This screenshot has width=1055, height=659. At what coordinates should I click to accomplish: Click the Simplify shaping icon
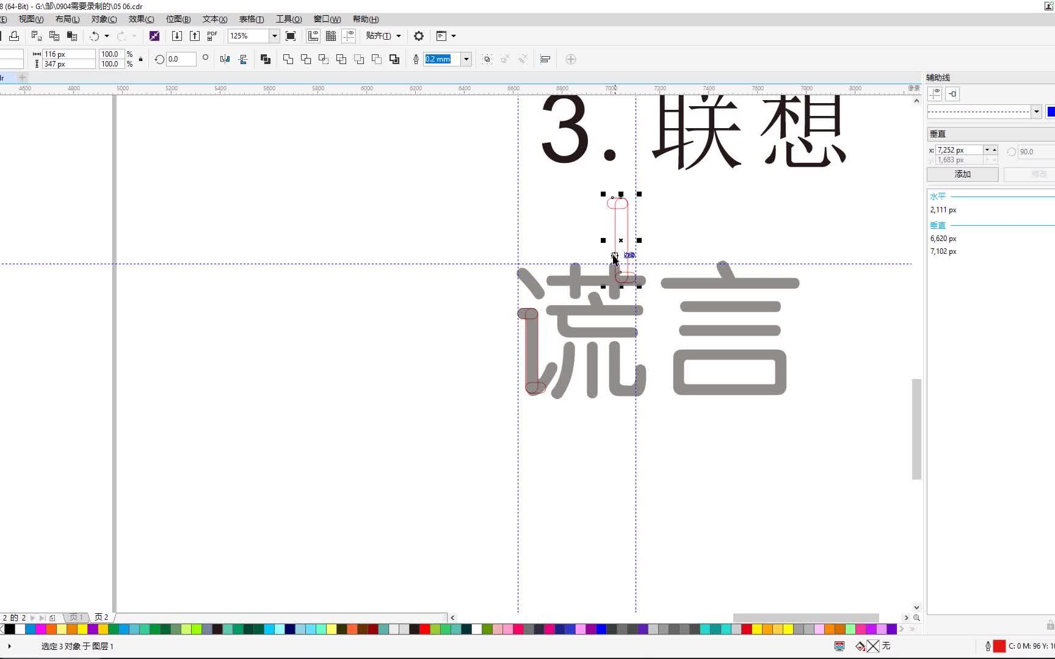coord(341,59)
